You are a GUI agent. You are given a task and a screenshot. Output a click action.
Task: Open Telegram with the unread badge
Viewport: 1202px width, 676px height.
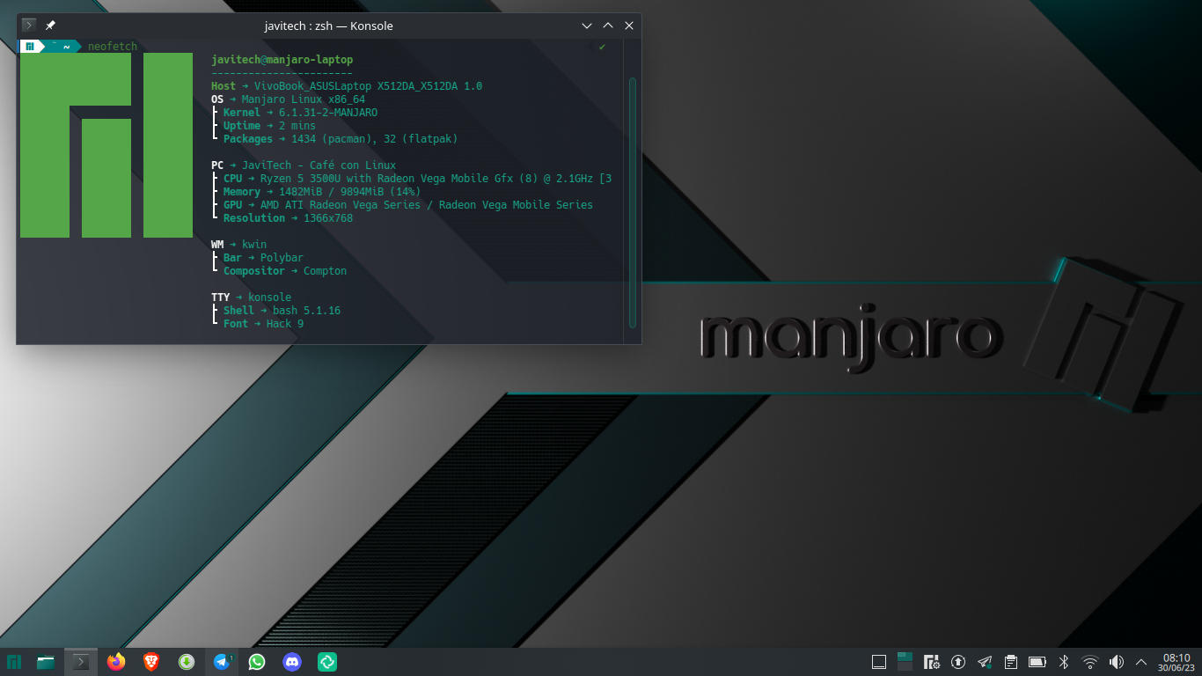click(222, 662)
